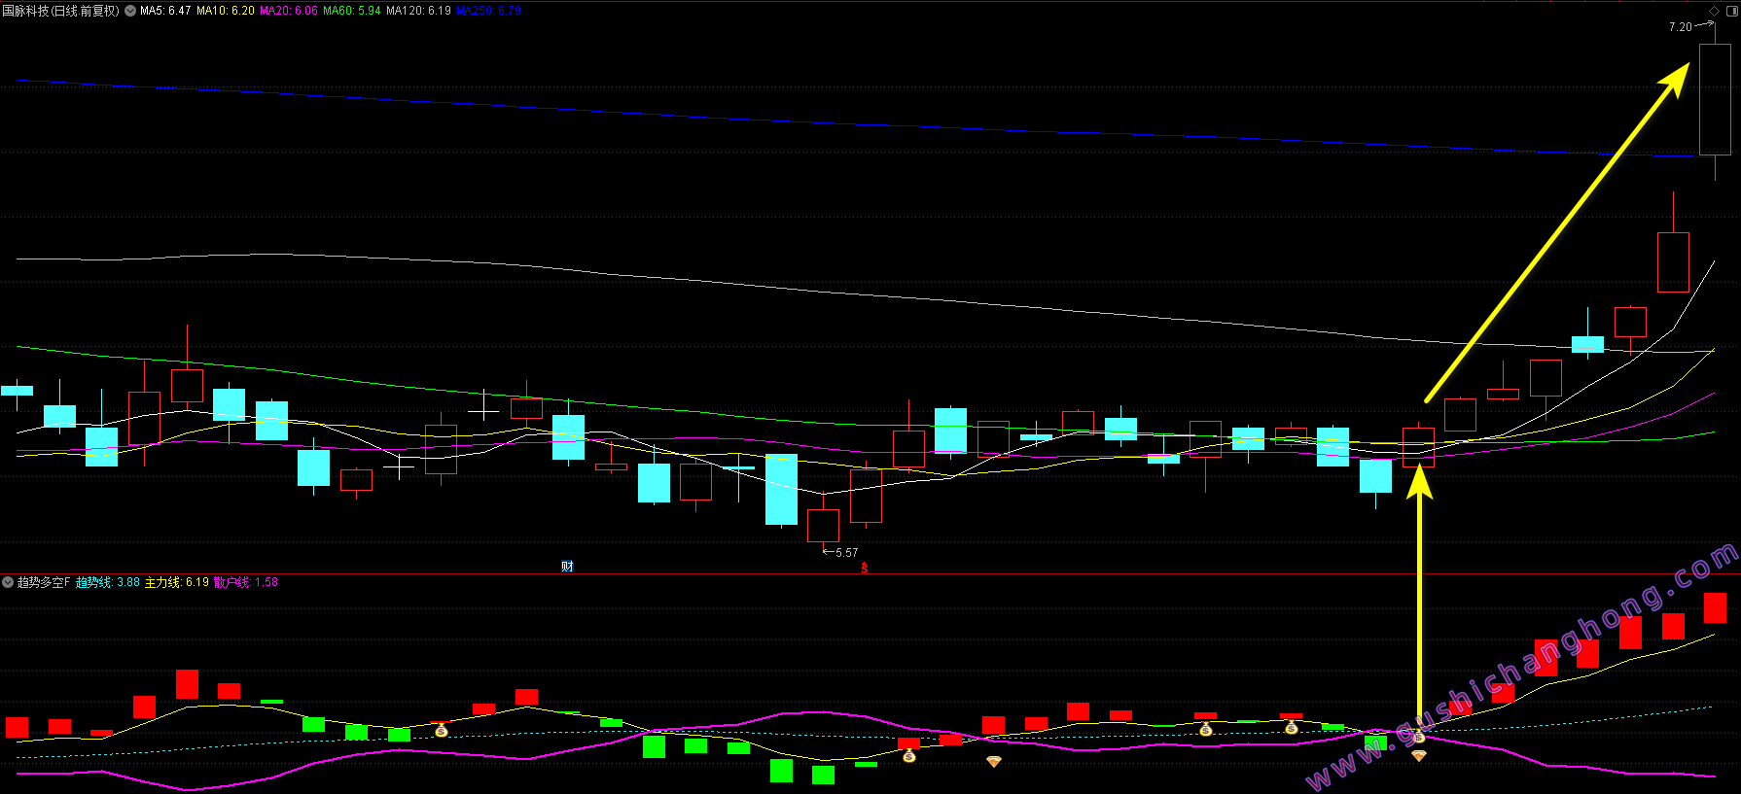
Task: Click the 7.20 high price label
Action: click(1681, 27)
